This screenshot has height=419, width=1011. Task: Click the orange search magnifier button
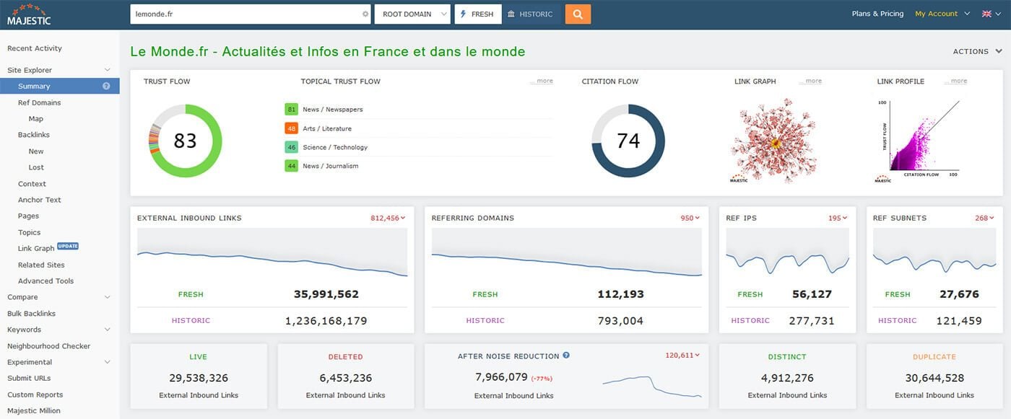(x=578, y=14)
